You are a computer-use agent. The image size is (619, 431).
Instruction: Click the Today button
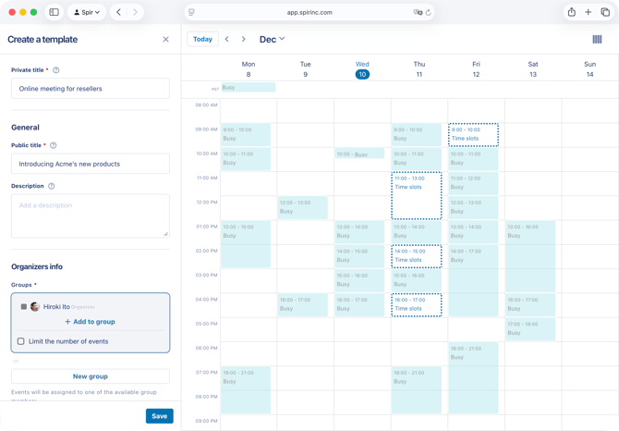coord(202,40)
